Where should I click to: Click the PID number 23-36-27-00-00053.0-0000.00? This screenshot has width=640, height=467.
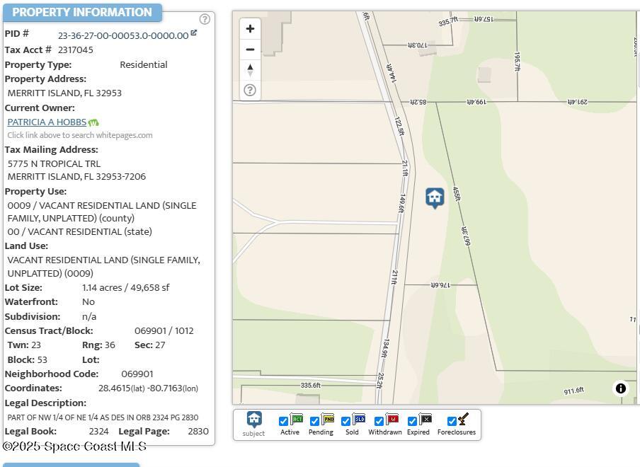[122, 35]
